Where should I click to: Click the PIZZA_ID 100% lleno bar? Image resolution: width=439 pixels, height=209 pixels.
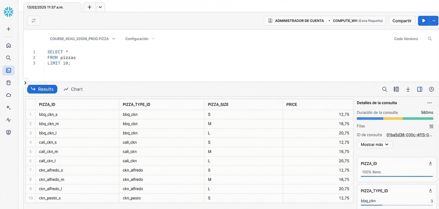[397, 176]
